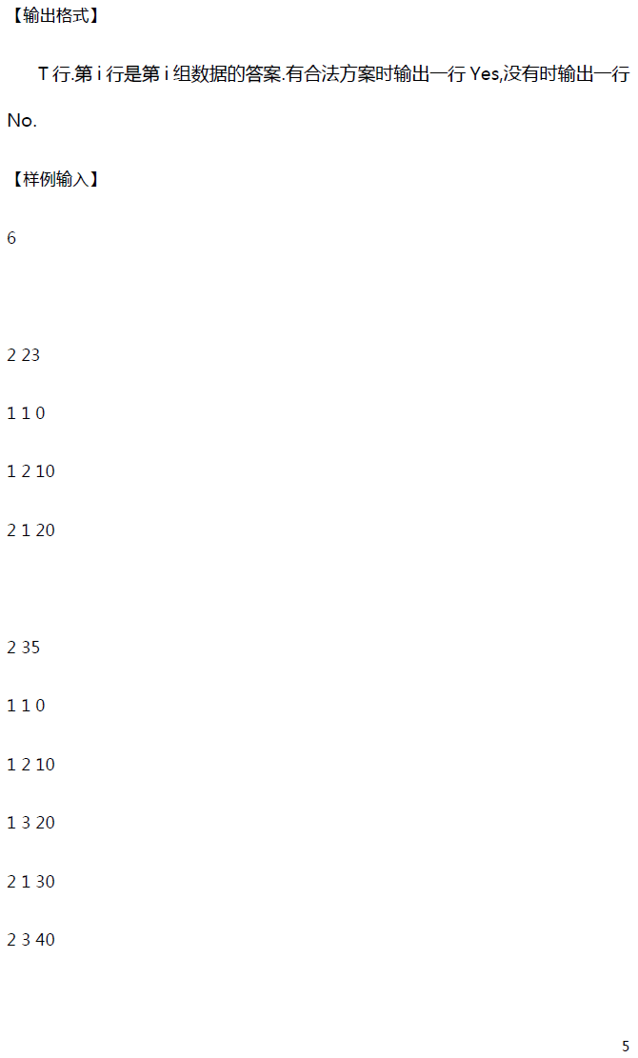Image resolution: width=638 pixels, height=1058 pixels.
Task: Click page number 5 at bottom
Action: click(626, 1046)
